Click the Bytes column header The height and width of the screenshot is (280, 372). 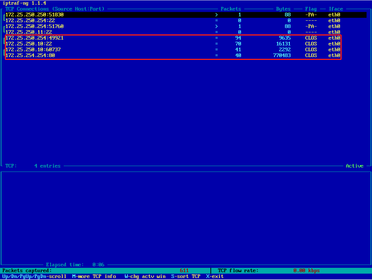[283, 9]
